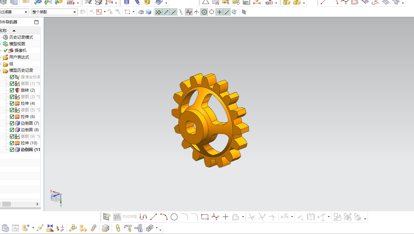Image resolution: width=414 pixels, height=234 pixels.
Task: Click the 完成草图 finish sketch button
Action: (x=125, y=217)
